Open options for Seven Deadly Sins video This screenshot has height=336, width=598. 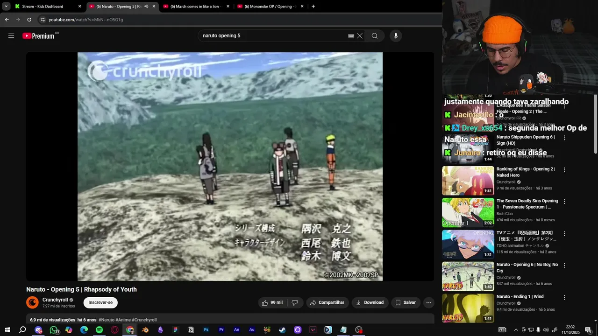[564, 202]
